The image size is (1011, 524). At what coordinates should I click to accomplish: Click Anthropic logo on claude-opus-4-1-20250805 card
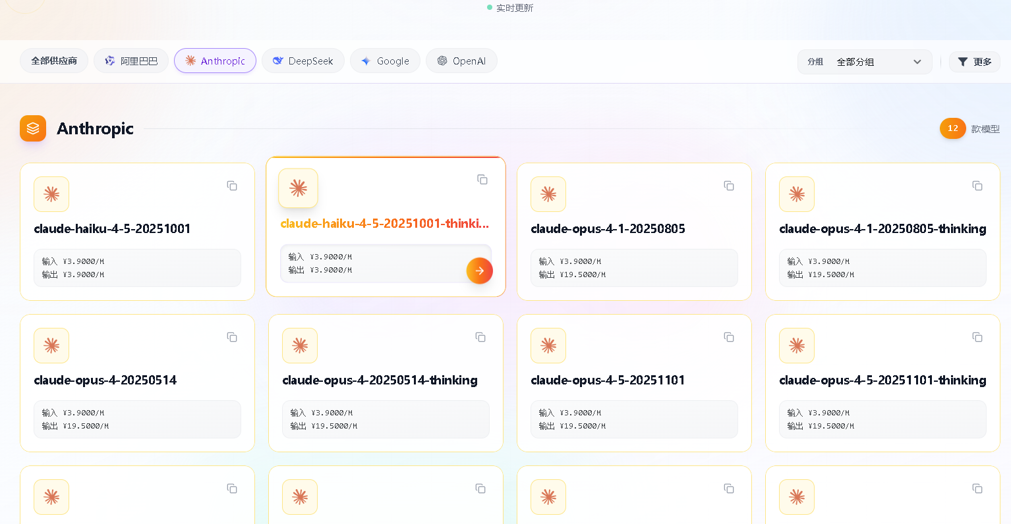tap(548, 194)
